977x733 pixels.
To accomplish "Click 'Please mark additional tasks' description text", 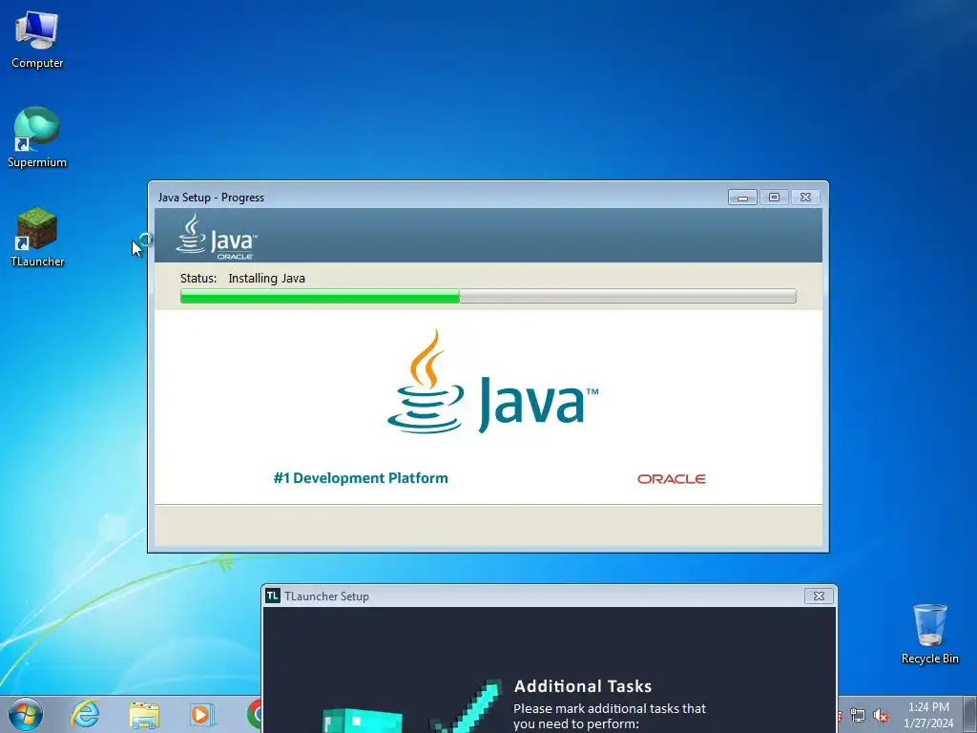I will pos(610,716).
